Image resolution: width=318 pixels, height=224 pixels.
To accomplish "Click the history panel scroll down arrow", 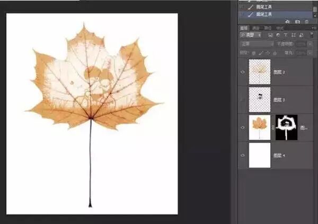I will [x=315, y=15].
